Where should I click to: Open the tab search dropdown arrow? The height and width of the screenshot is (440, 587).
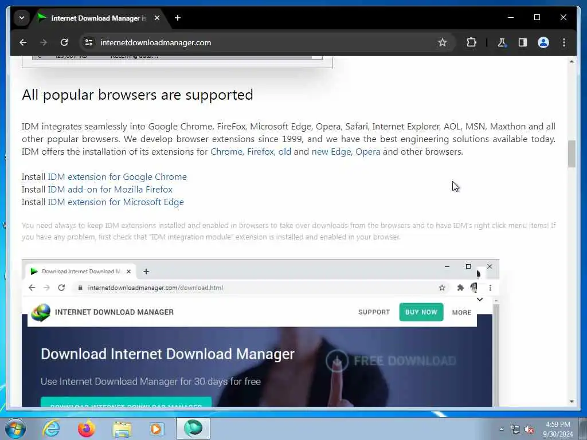[x=22, y=18]
